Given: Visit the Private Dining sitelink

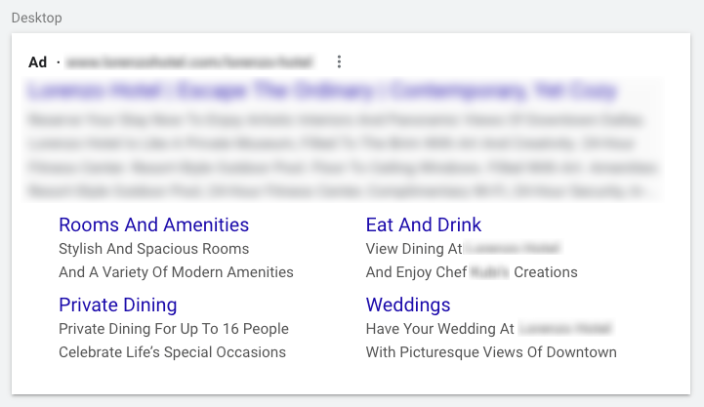Looking at the screenshot, I should pos(117,305).
